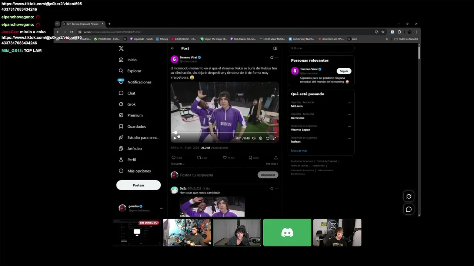This screenshot has height=266, width=474.
Task: Click the Postear button
Action: (138, 185)
